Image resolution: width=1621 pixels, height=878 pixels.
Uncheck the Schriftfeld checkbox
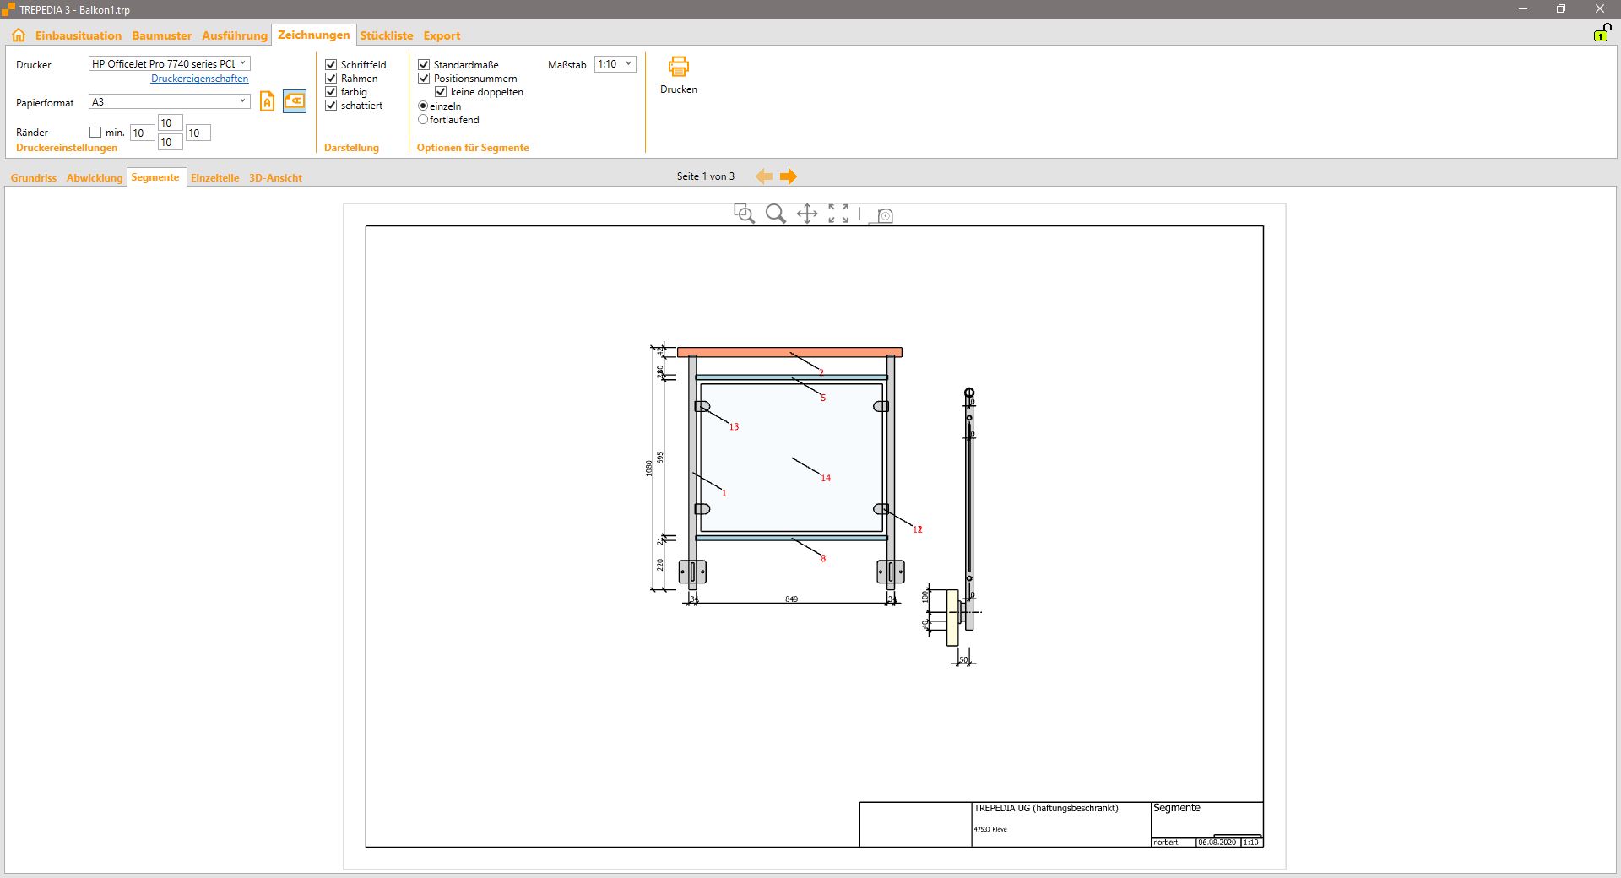pyautogui.click(x=331, y=65)
